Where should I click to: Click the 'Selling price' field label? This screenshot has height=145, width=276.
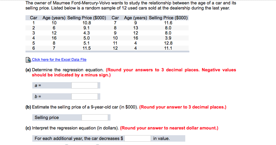click(47, 118)
